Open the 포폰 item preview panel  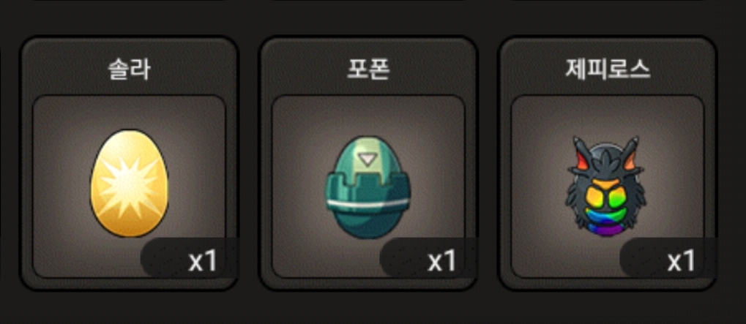point(368,187)
